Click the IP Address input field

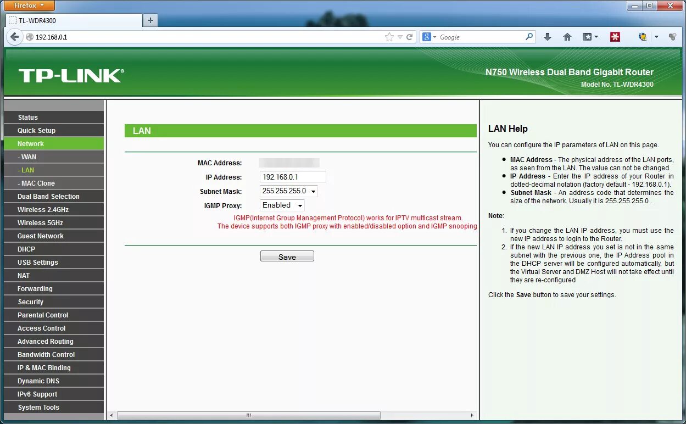(x=293, y=177)
